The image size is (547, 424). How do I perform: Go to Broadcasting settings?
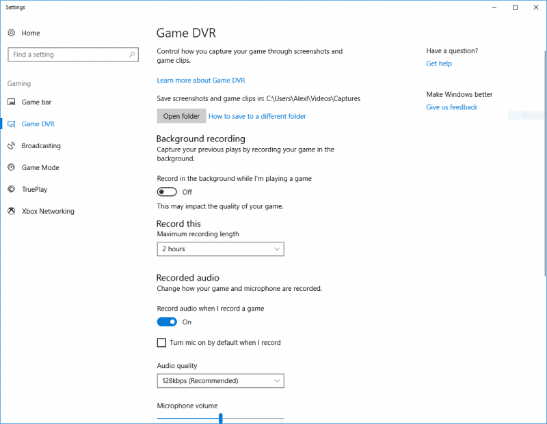coord(41,145)
